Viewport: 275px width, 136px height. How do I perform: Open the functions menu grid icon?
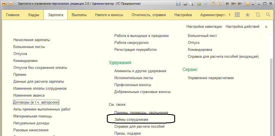coord(237,15)
